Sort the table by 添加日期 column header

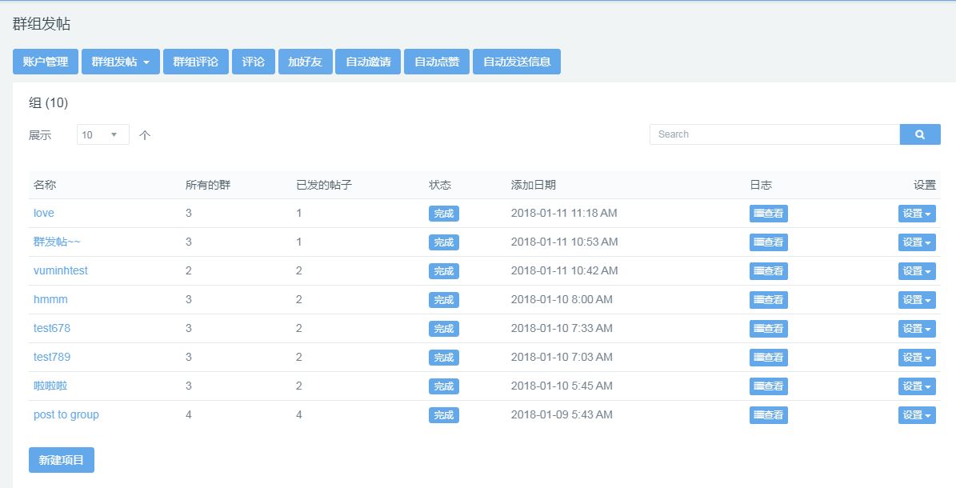point(534,185)
